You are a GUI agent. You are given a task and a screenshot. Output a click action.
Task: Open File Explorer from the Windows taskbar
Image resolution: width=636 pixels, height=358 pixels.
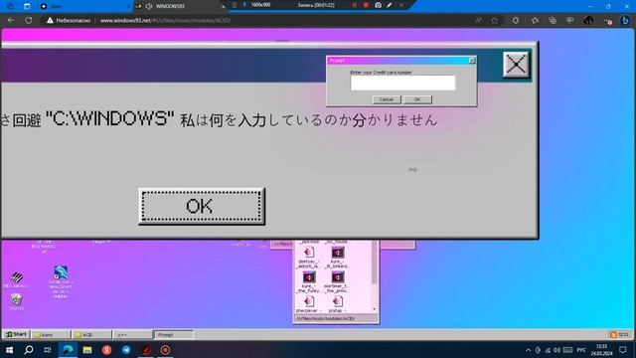point(87,349)
